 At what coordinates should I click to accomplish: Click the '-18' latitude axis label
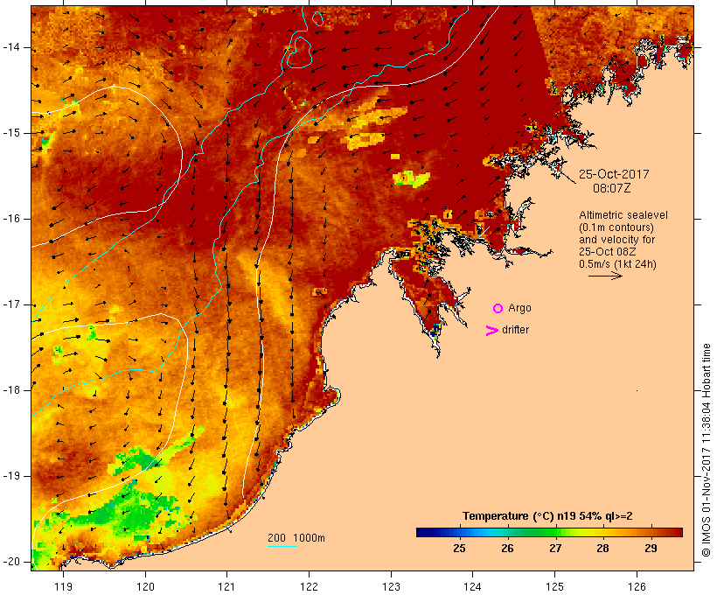coord(11,390)
